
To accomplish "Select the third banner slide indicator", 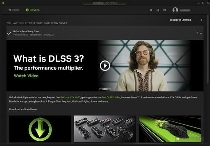I will pyautogui.click(x=109, y=89).
